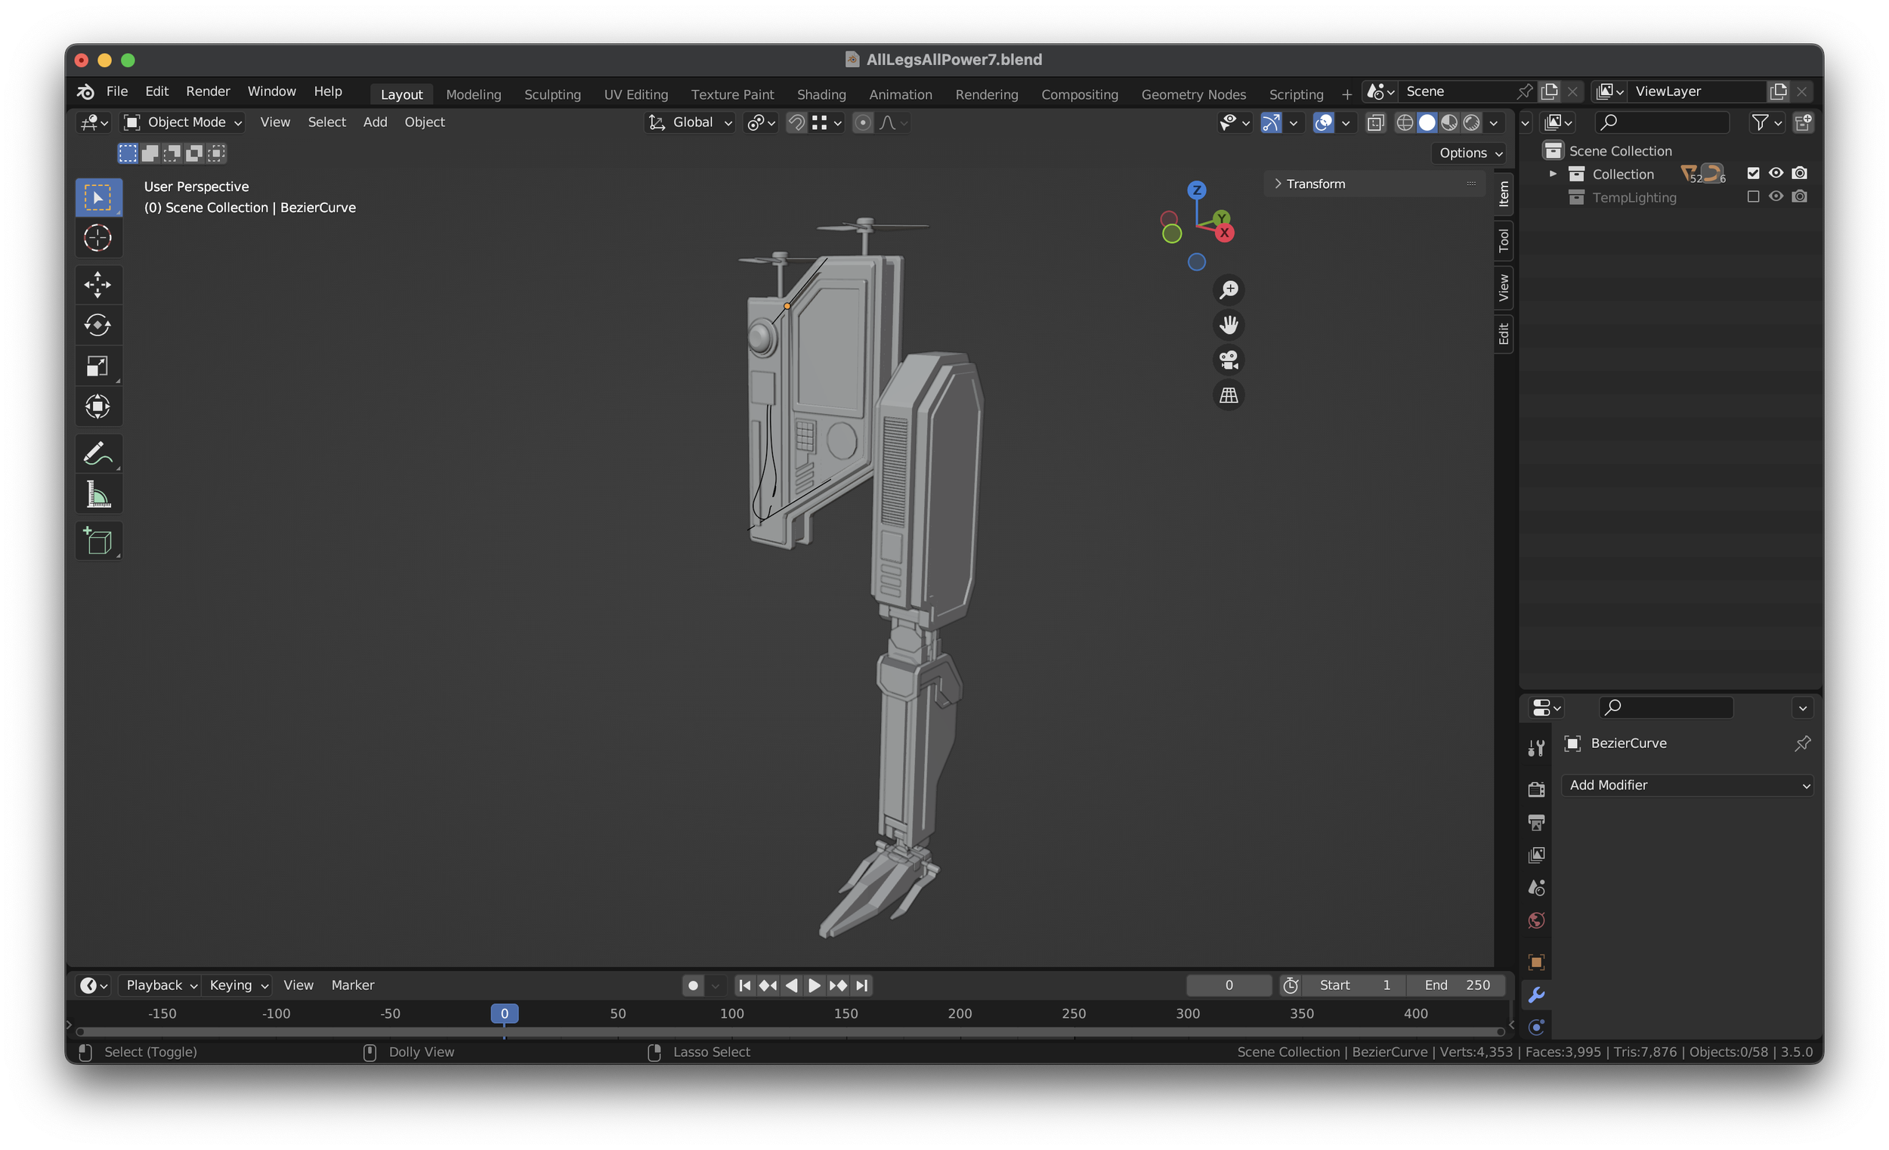The width and height of the screenshot is (1889, 1150).
Task: Open the Object properties tab icon
Action: [1536, 962]
